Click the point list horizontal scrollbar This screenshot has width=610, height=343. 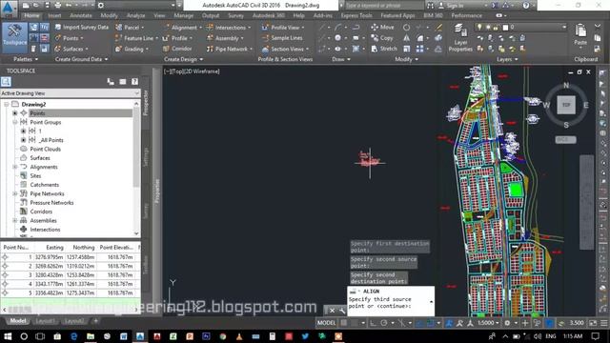pyautogui.click(x=71, y=310)
